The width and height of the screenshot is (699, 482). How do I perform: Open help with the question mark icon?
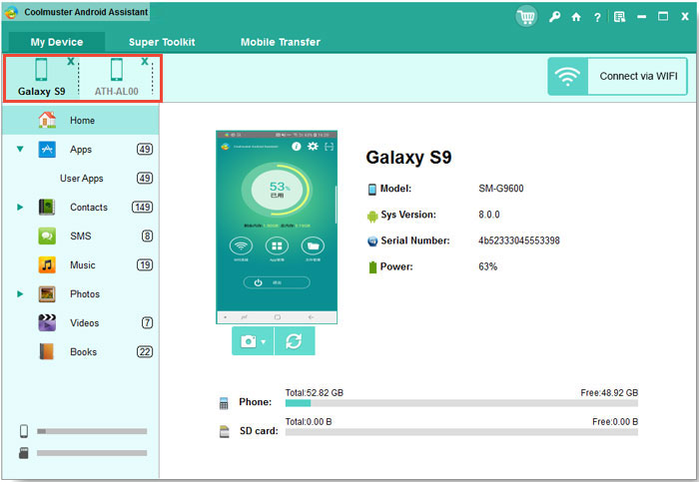coord(597,18)
